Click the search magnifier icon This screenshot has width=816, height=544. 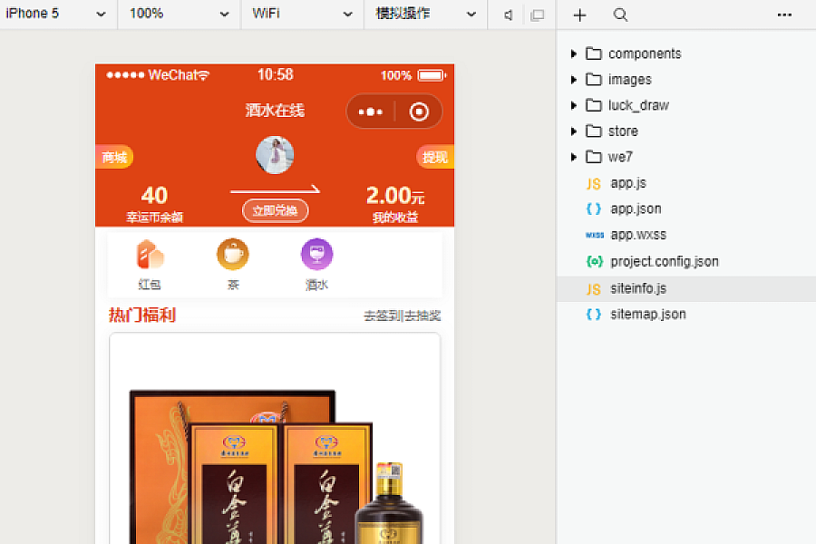point(620,15)
